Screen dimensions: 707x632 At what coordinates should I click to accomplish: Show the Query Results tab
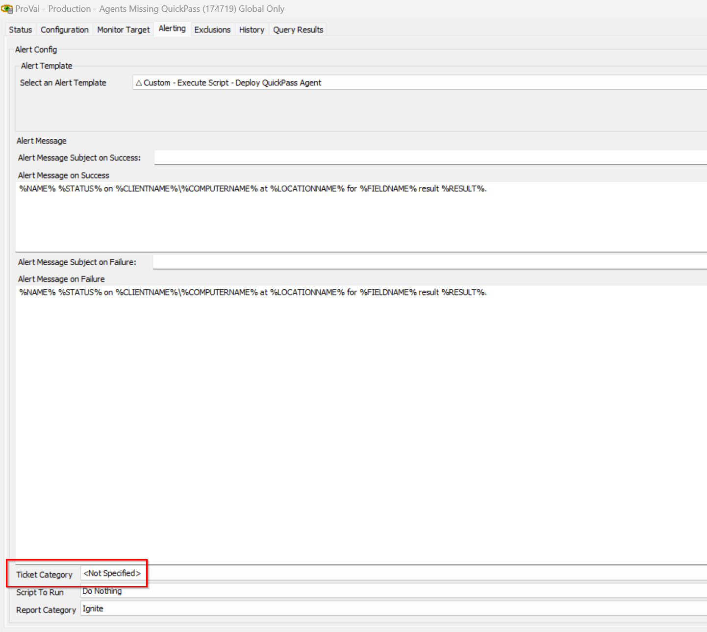[298, 30]
